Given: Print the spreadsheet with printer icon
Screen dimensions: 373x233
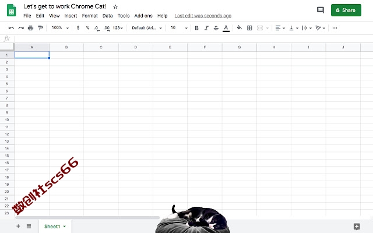Looking at the screenshot, I should coord(30,28).
